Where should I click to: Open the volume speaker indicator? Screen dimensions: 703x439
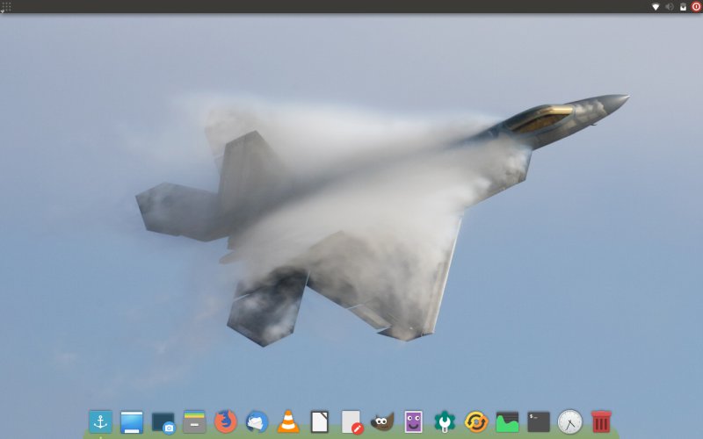[669, 6]
